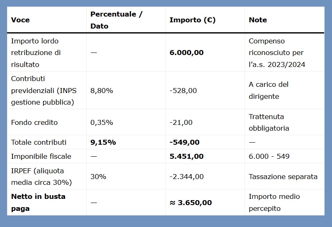This screenshot has height=227, width=332.
Task: Select the -528,00 amount cell
Action: [x=183, y=91]
